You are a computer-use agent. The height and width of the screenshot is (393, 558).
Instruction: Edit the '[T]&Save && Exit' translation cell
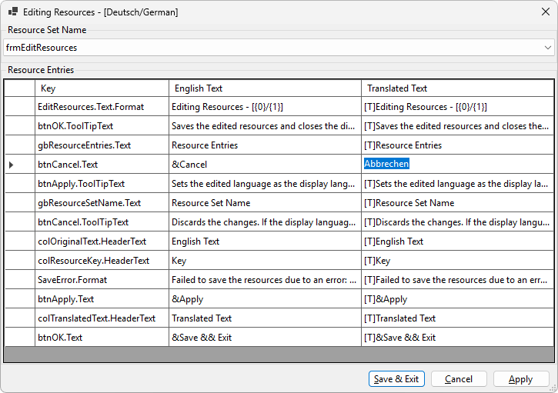tap(458, 337)
